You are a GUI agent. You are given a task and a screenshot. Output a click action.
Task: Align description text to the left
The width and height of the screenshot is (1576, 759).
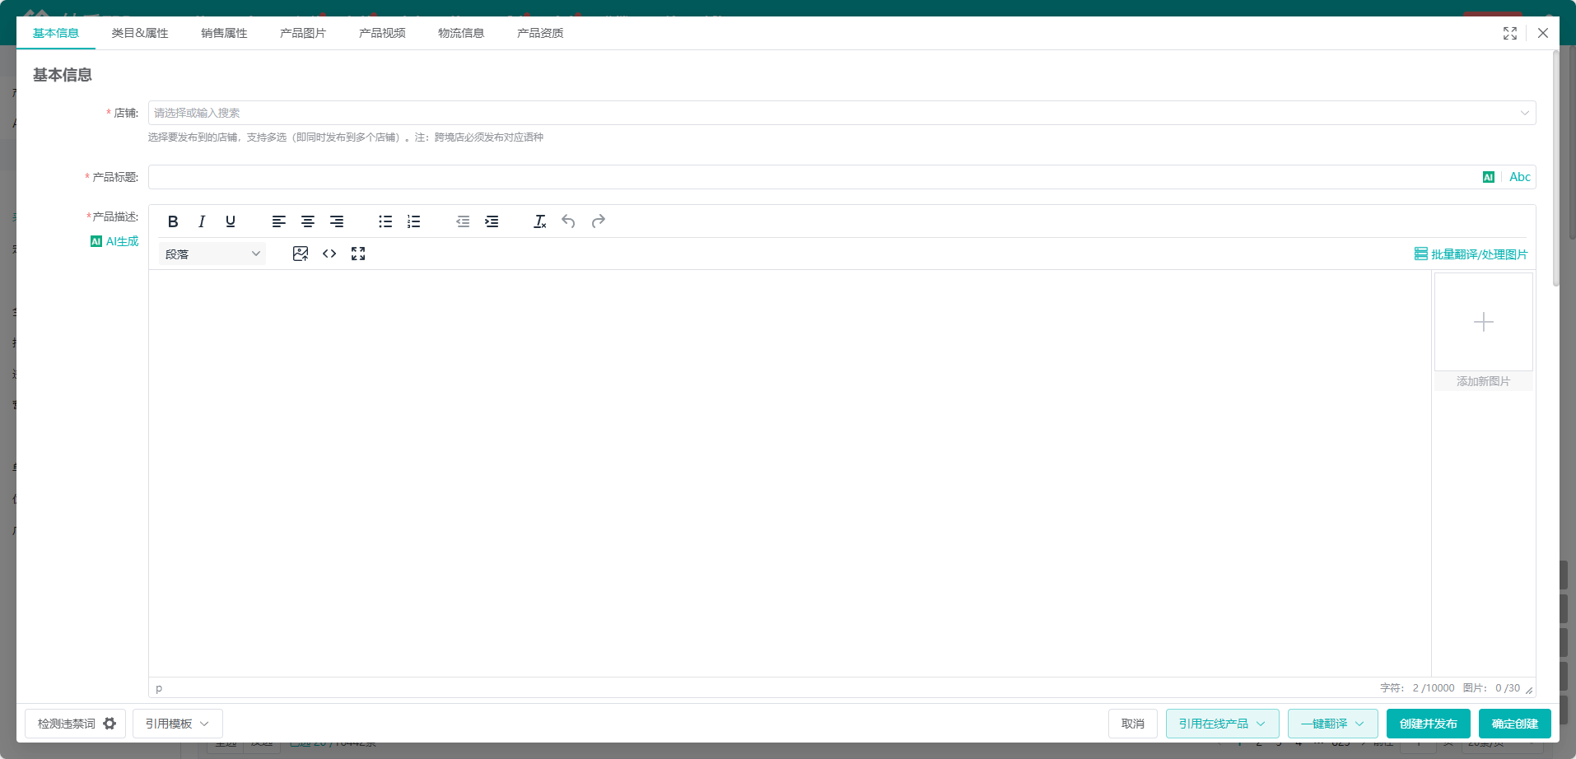(279, 221)
